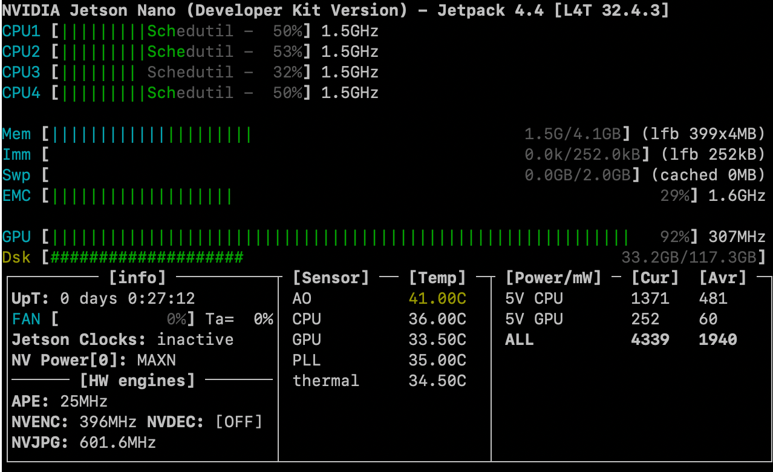The height and width of the screenshot is (472, 773).
Task: Click the [Power/mW] column header
Action: [553, 278]
